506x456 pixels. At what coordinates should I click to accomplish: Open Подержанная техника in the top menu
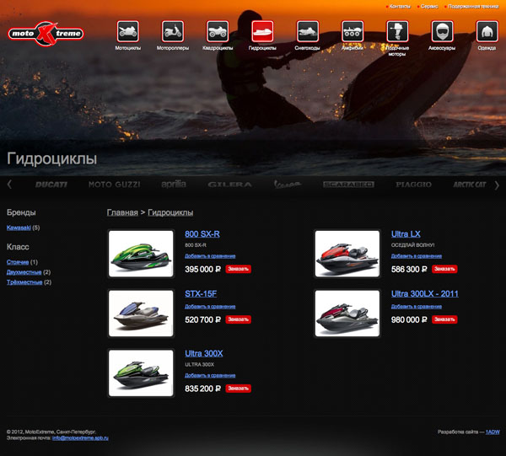(x=473, y=6)
